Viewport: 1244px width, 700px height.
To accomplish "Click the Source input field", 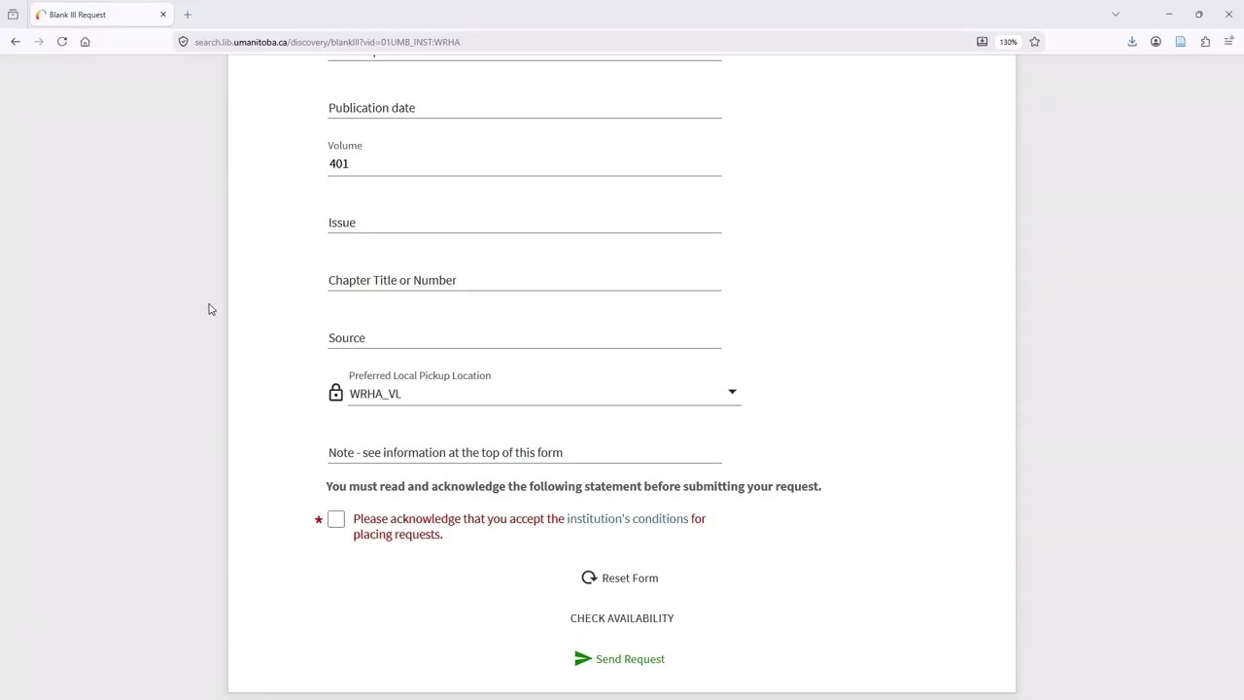I will point(525,337).
